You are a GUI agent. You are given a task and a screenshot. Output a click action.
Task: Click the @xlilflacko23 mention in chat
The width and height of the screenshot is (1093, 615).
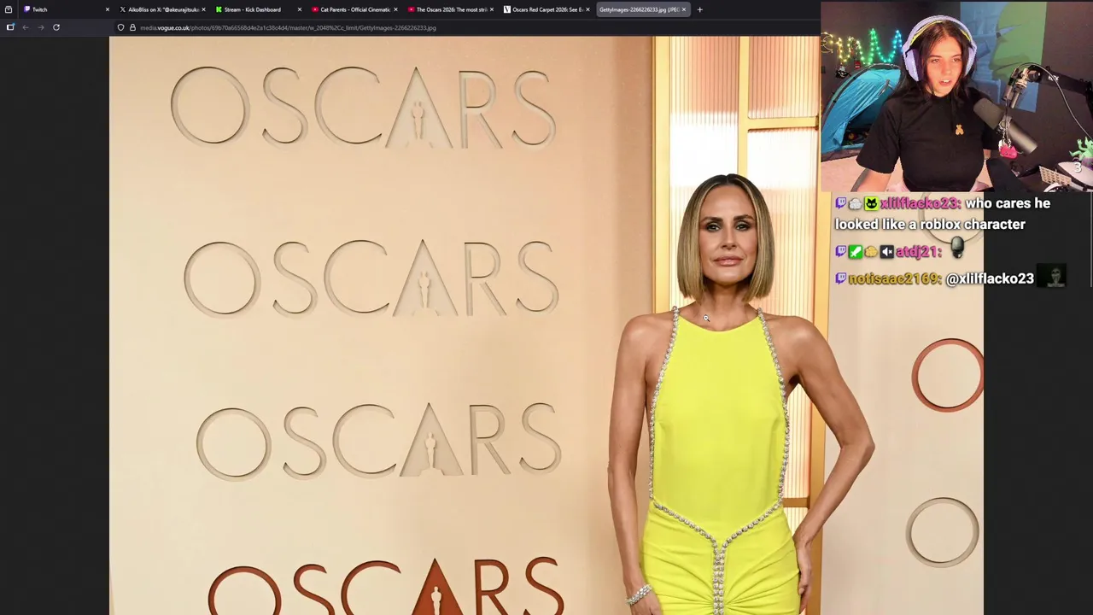click(990, 278)
